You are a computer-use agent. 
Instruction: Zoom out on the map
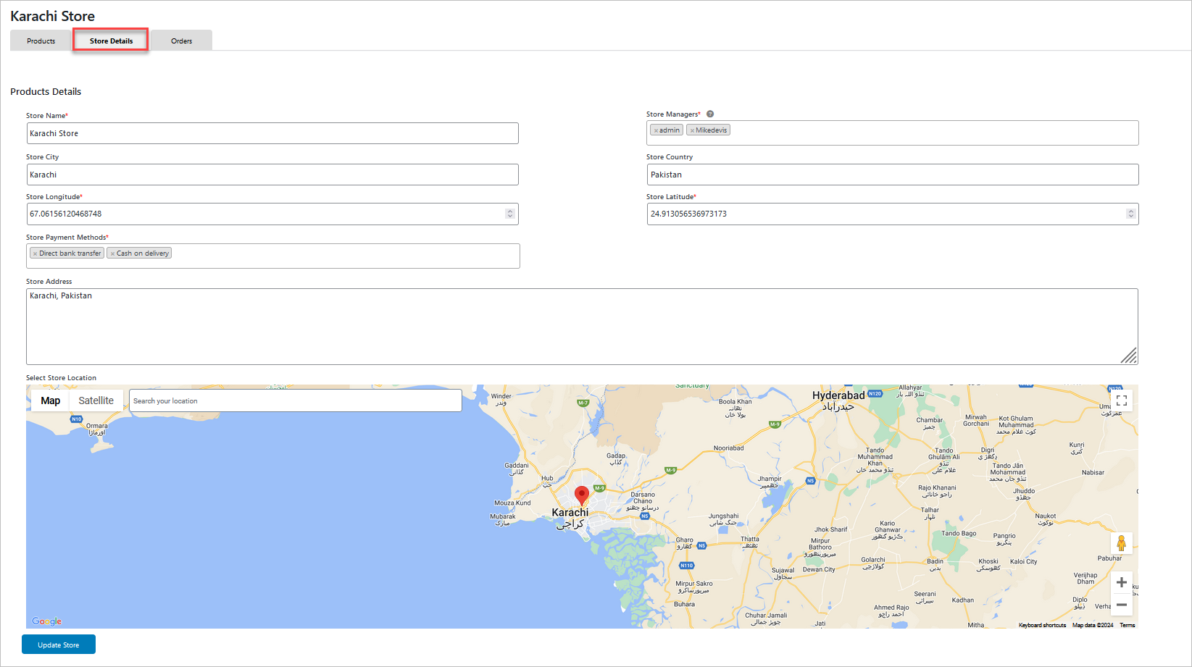1121,604
